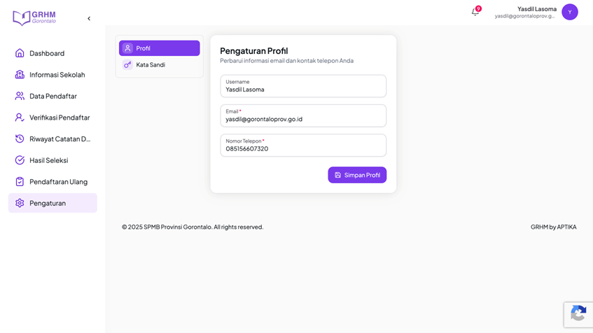Click the Informasi Sekolah school icon

20,74
